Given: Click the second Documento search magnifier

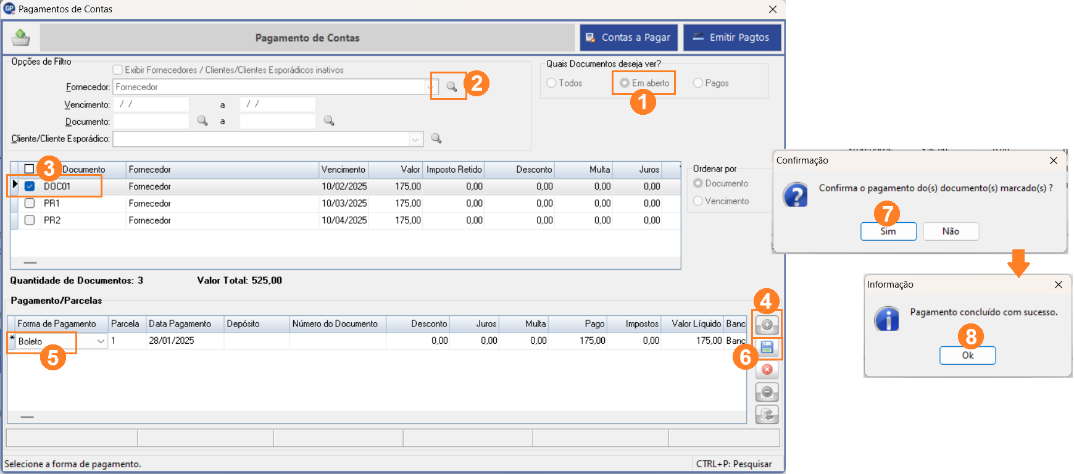Looking at the screenshot, I should [329, 121].
